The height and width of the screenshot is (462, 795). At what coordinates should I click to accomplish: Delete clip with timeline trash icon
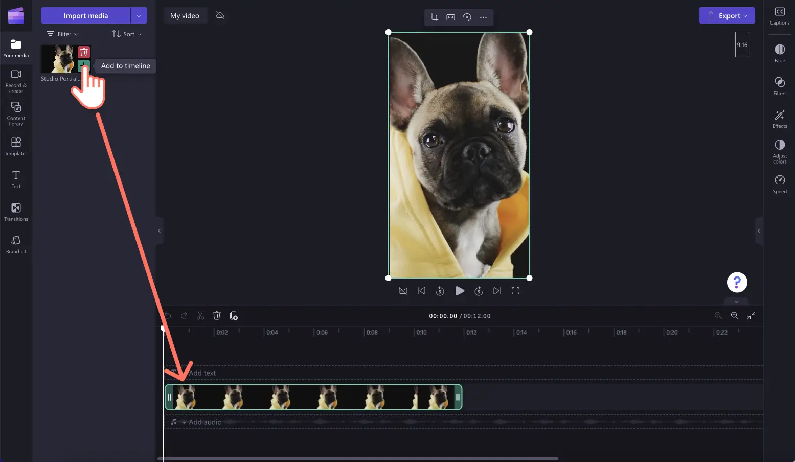click(x=217, y=315)
